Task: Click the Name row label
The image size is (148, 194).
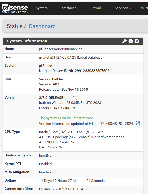Action: (x=9, y=49)
